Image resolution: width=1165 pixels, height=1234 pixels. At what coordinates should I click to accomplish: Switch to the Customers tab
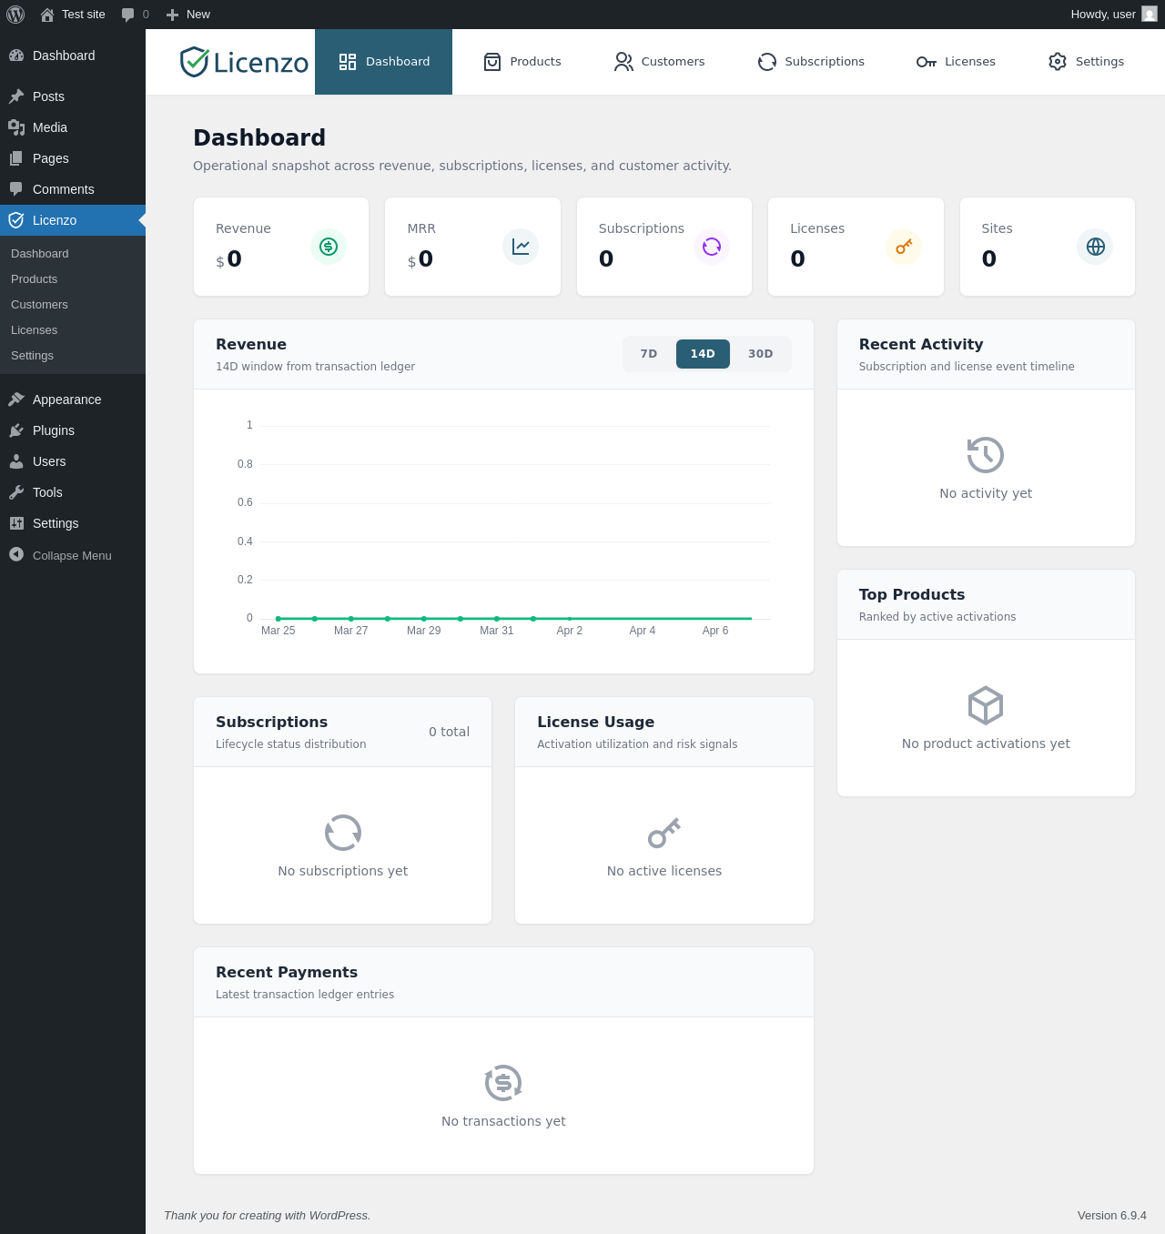coord(659,62)
